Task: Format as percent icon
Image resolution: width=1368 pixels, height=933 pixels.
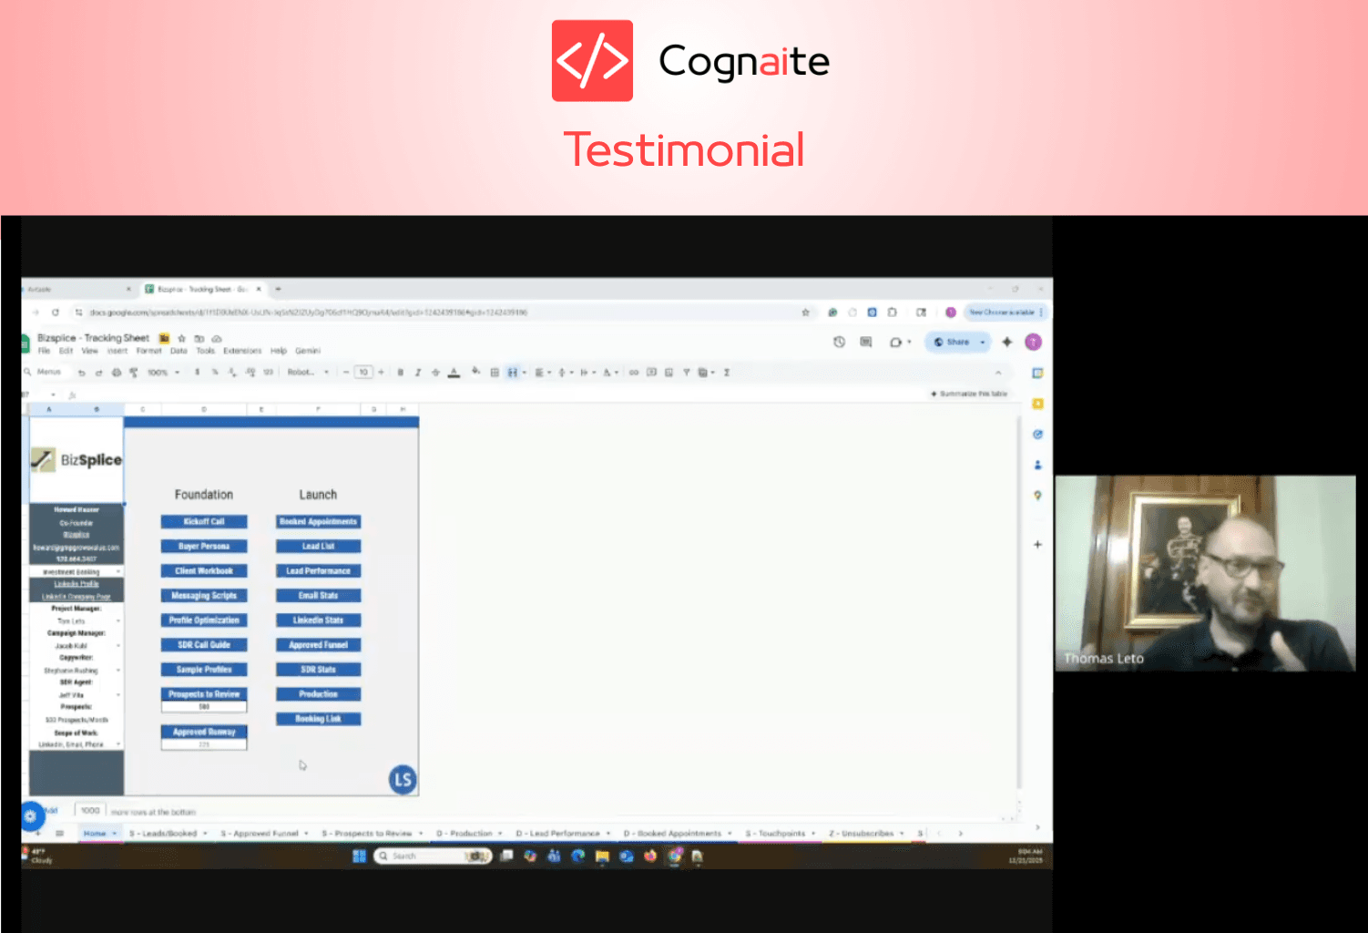Action: click(215, 373)
